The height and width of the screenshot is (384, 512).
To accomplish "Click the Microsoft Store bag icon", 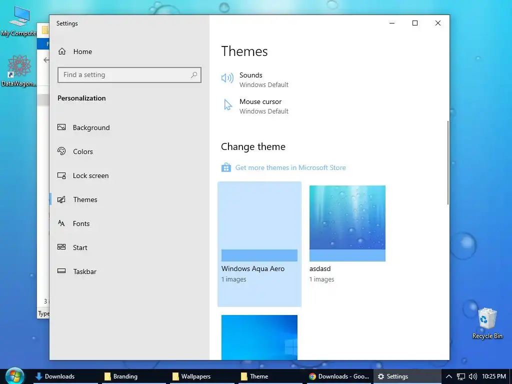I will coord(226,167).
